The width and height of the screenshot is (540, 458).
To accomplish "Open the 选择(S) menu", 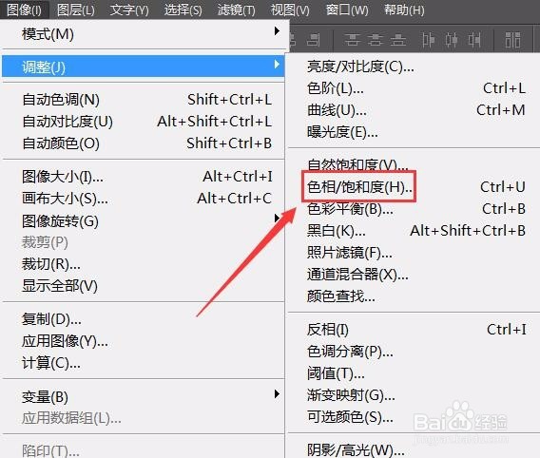I will click(183, 10).
